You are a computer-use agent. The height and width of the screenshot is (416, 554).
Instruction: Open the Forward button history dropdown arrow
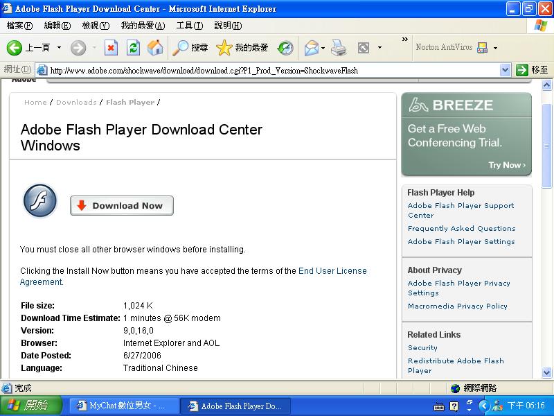pos(94,47)
